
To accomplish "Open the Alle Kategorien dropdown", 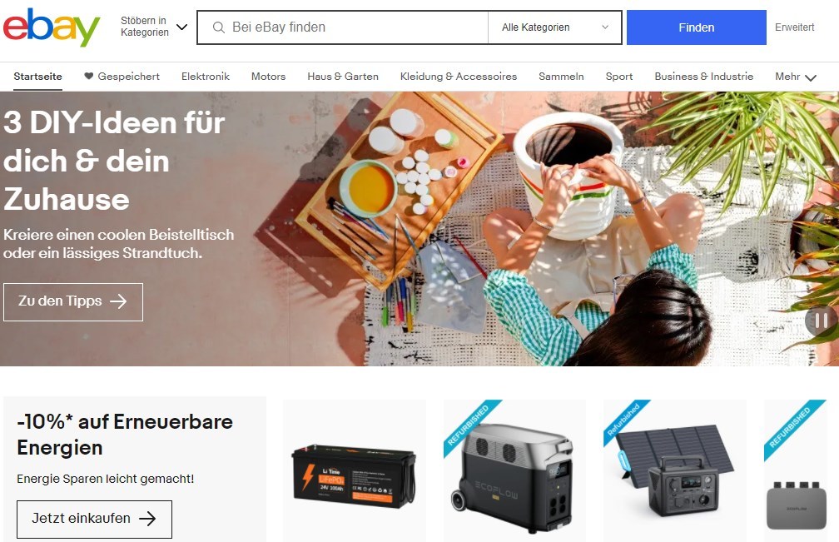I will pyautogui.click(x=555, y=27).
